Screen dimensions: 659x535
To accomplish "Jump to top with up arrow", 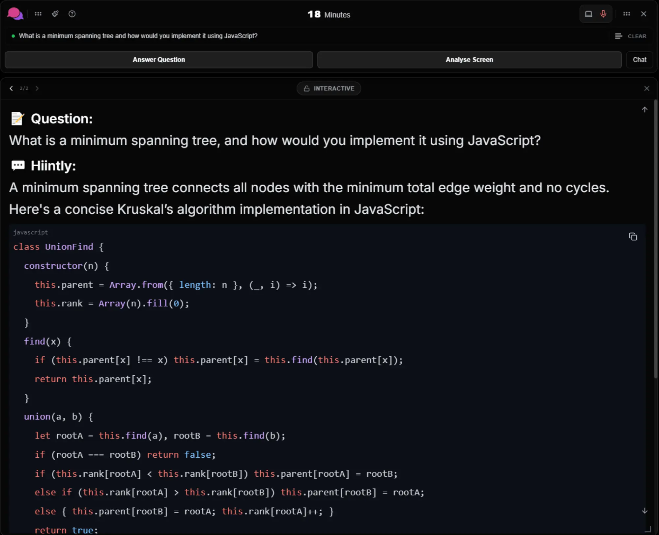I will tap(645, 110).
